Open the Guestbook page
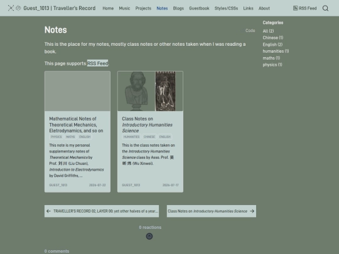The width and height of the screenshot is (339, 254). 199,8
